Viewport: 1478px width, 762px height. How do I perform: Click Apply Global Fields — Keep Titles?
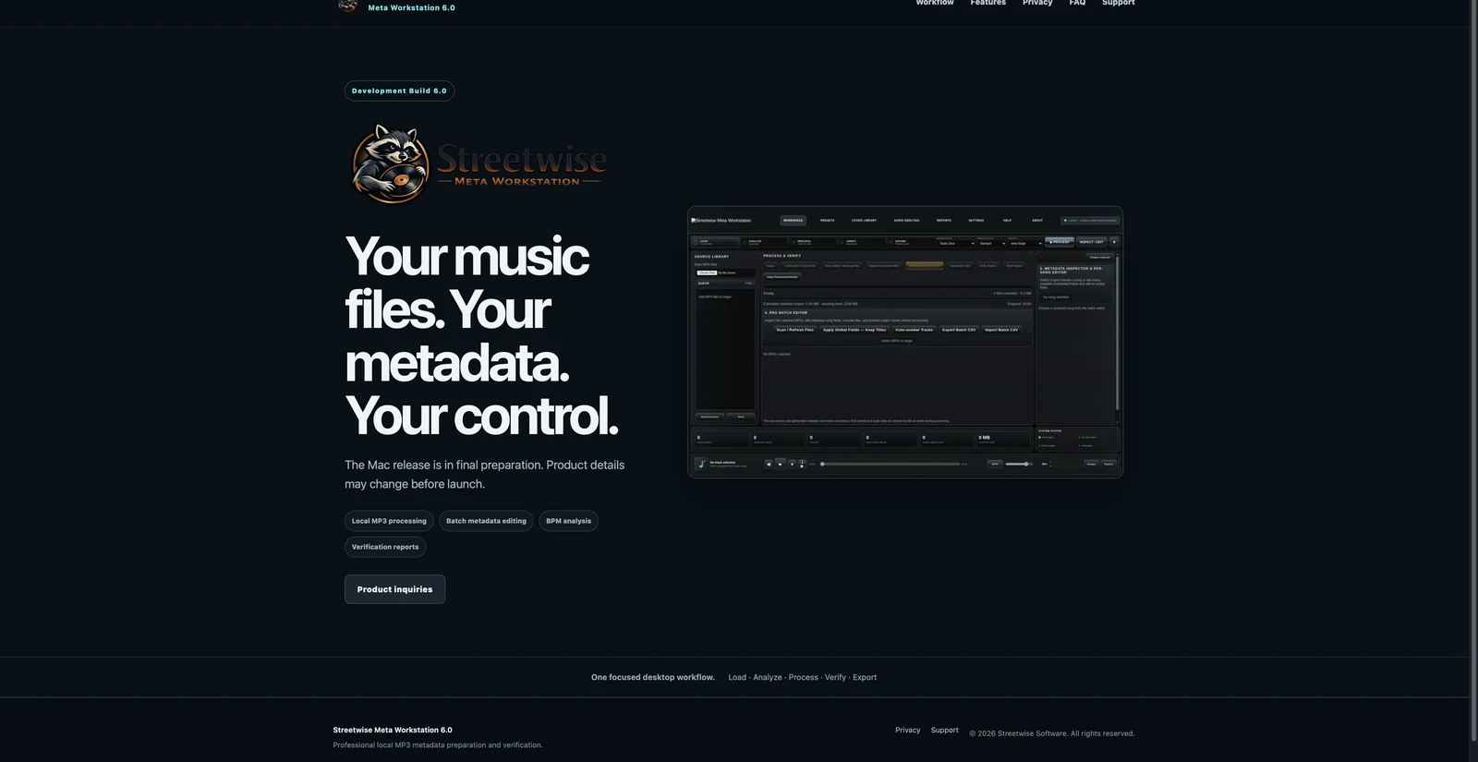coord(854,330)
